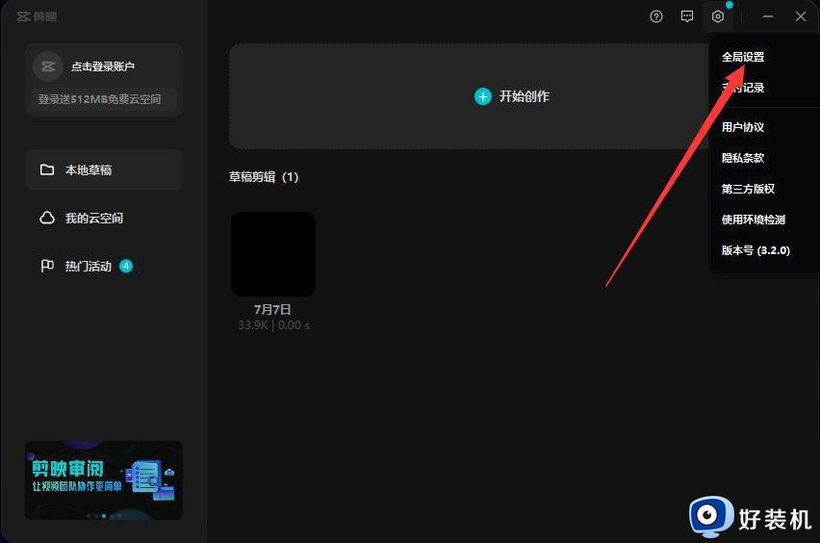Click the badge 4 next to 热门活动
Screen dimensions: 820x543
126,266
